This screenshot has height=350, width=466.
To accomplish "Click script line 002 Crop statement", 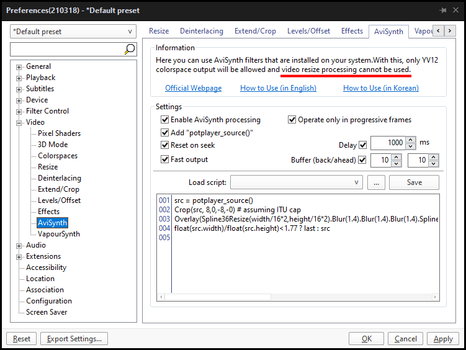I will (x=238, y=210).
